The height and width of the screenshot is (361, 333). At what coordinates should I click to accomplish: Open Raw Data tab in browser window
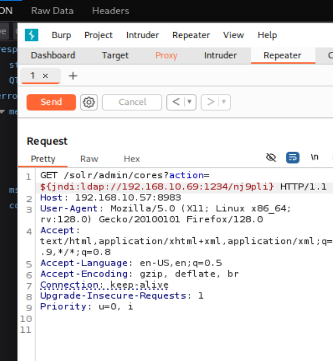point(52,11)
